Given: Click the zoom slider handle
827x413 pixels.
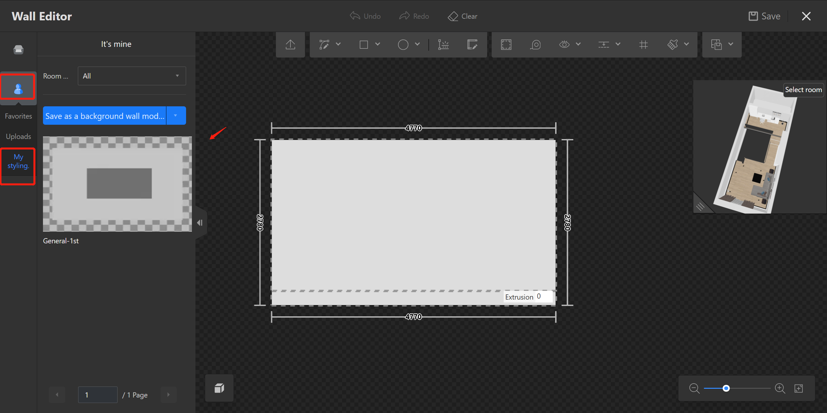Looking at the screenshot, I should point(726,388).
